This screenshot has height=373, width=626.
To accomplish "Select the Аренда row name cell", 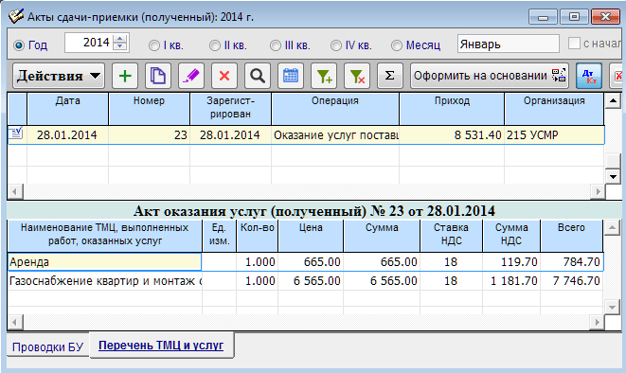I will pyautogui.click(x=104, y=262).
